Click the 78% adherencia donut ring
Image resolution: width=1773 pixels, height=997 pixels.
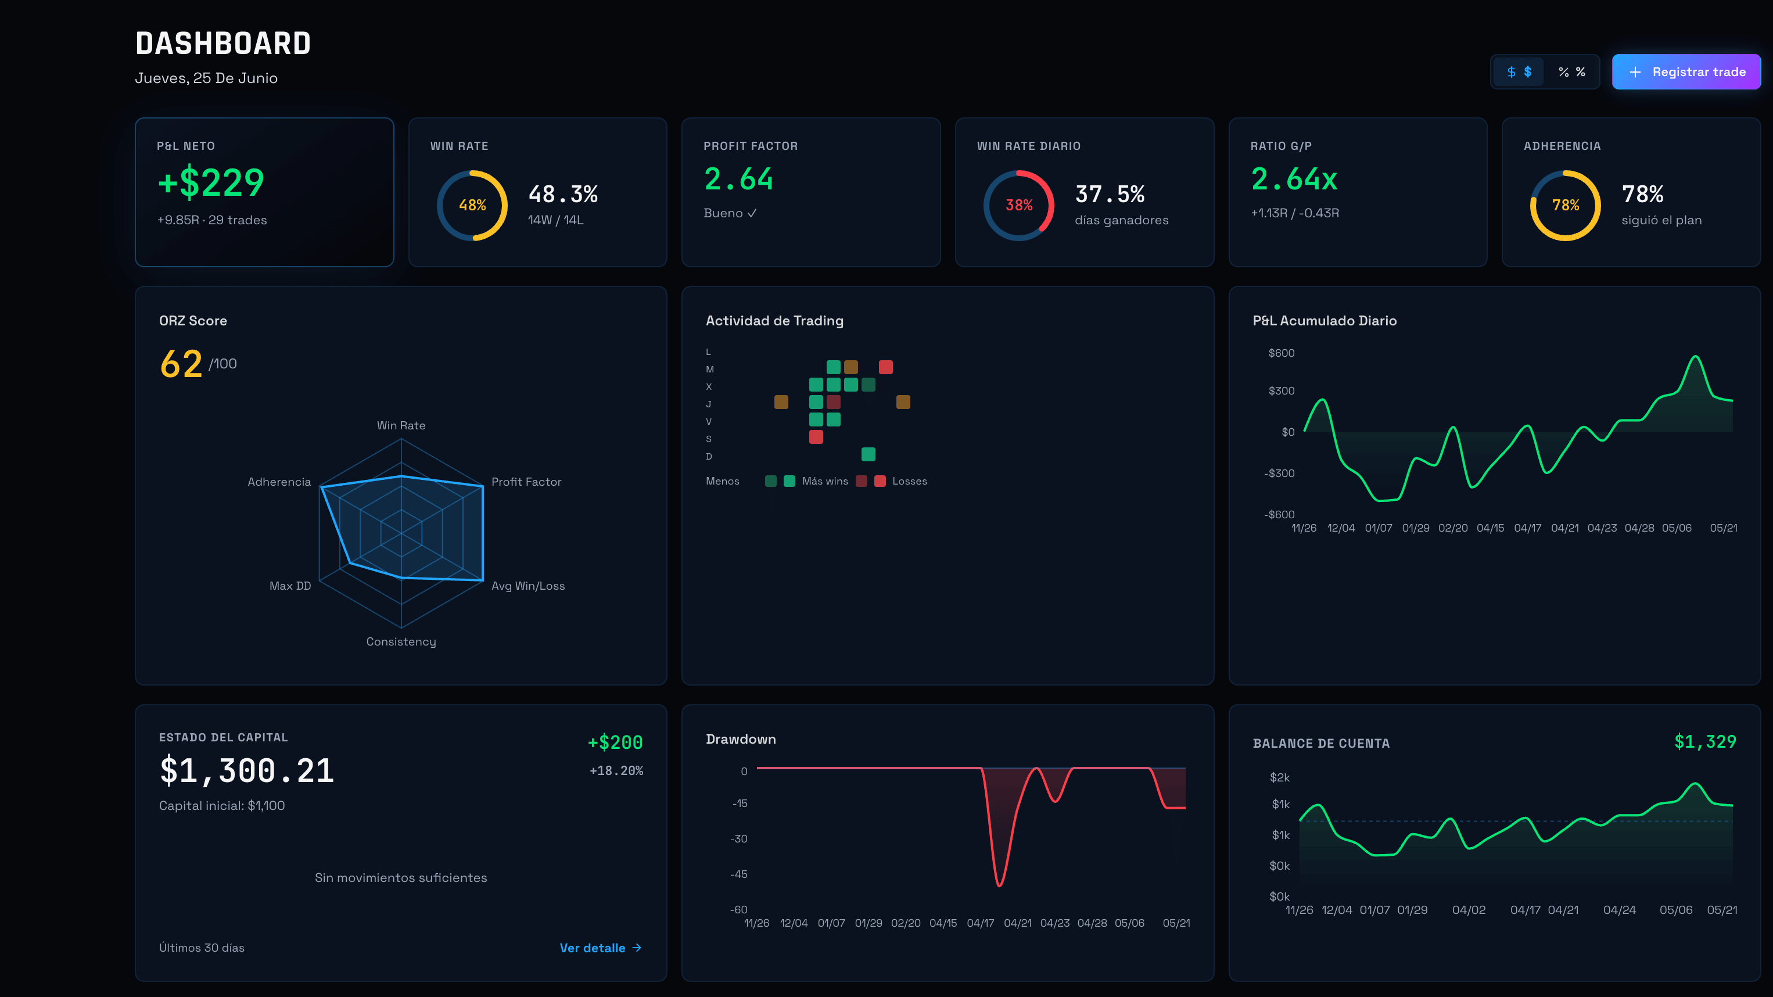(1565, 205)
